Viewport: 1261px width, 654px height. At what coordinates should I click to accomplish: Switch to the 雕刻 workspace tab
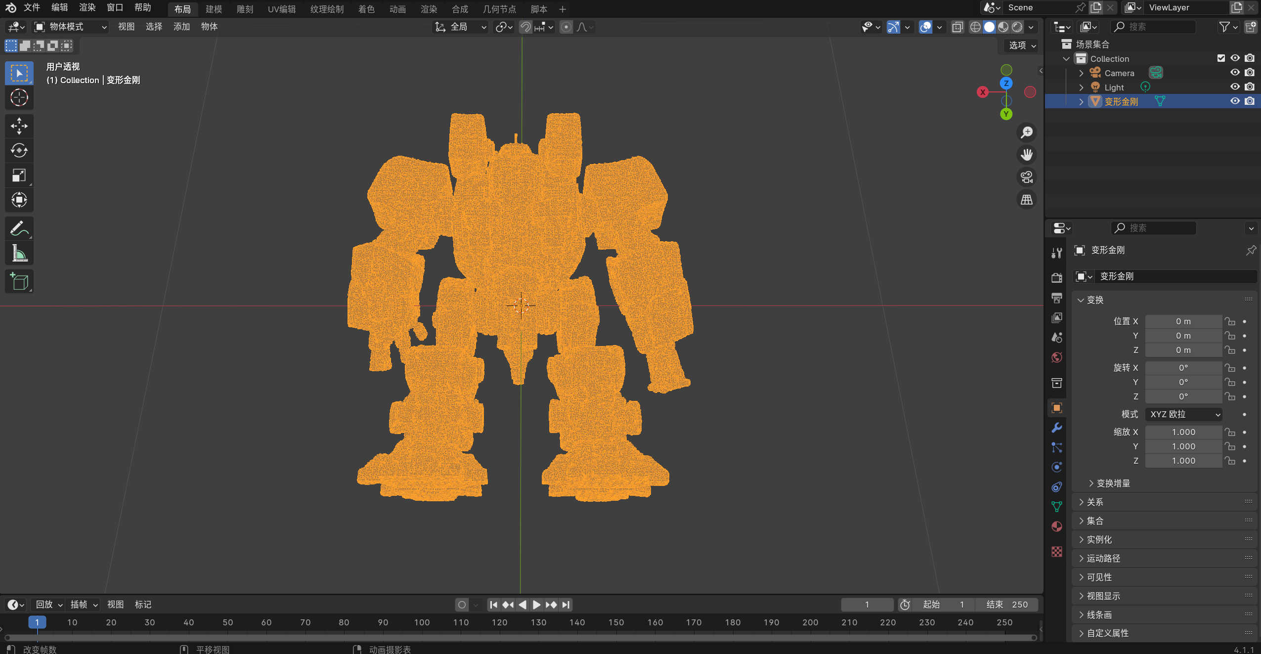coord(245,9)
